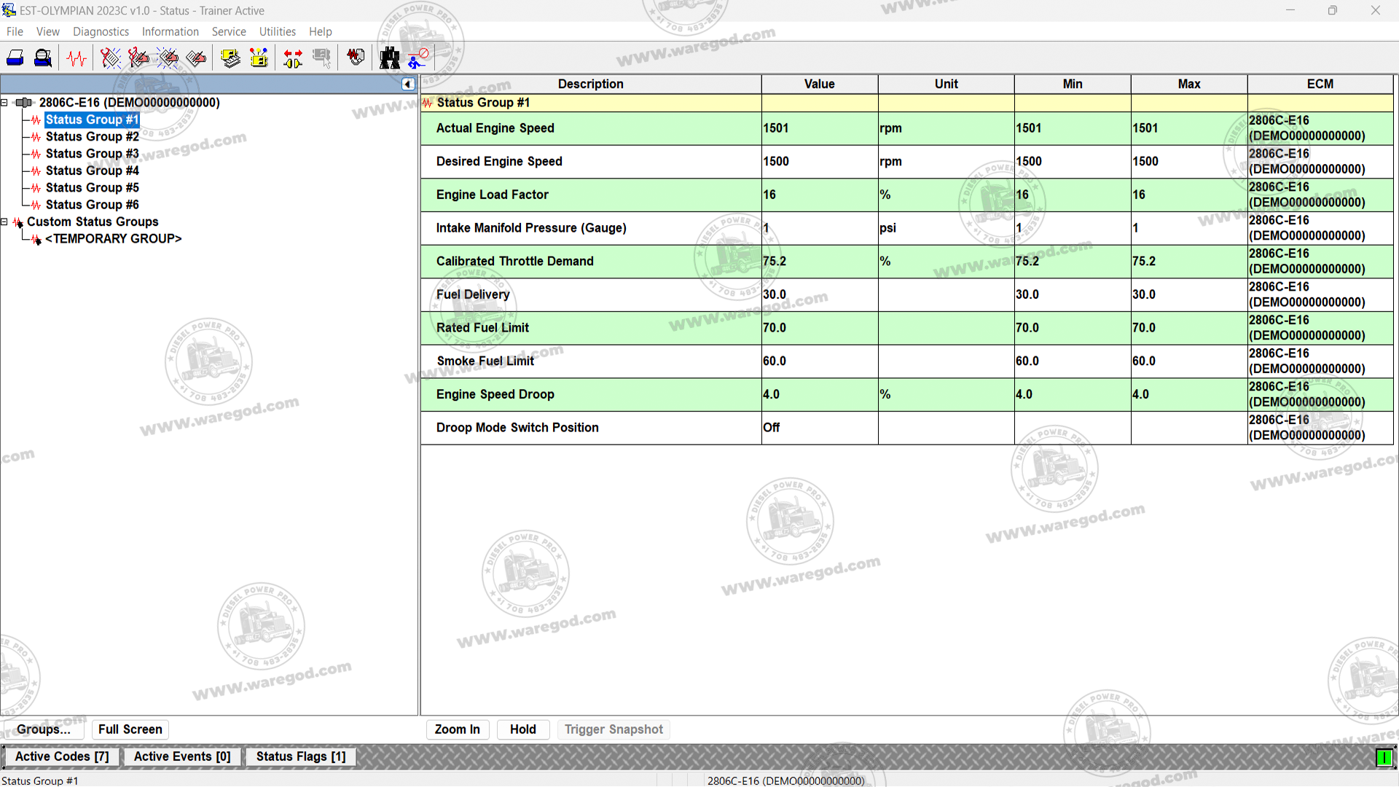Select Status Group #4 in the tree
This screenshot has width=1399, height=787.
[92, 171]
